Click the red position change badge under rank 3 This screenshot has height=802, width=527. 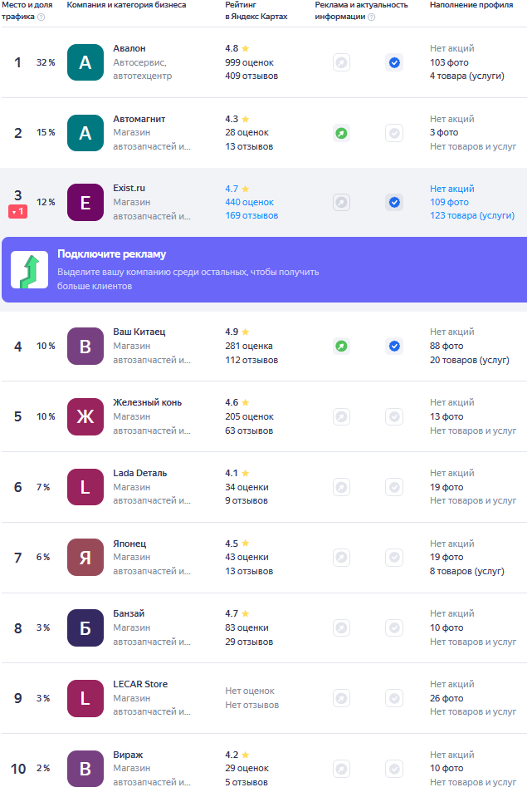tap(17, 212)
